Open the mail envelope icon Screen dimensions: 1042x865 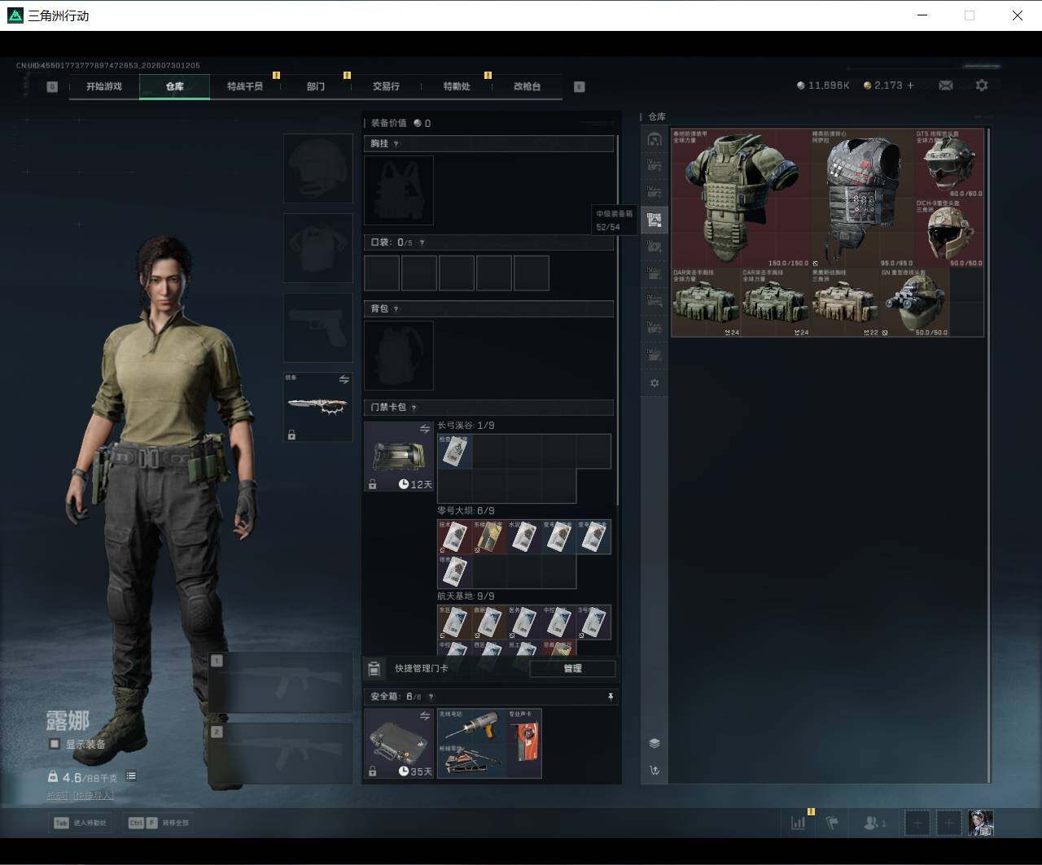point(946,85)
